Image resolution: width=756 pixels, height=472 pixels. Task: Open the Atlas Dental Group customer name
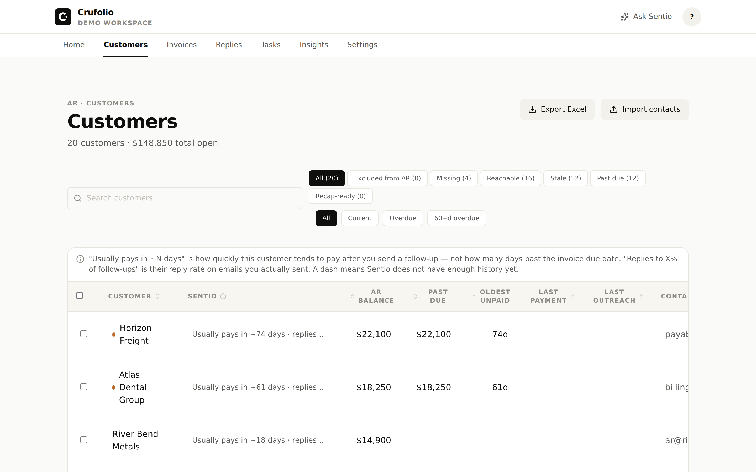[x=133, y=387]
